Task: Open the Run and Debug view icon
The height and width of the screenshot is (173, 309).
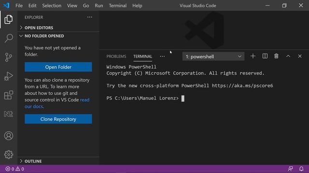Action: pyautogui.click(x=9, y=76)
